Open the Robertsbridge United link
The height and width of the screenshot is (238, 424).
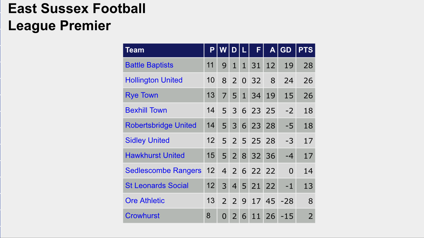(x=161, y=125)
